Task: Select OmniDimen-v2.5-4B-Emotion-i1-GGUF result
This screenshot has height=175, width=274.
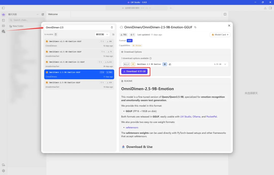Action: click(x=79, y=64)
